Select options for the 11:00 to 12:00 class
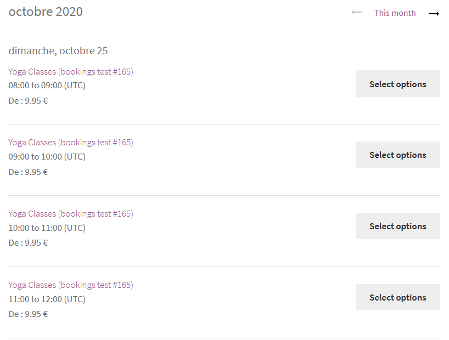 [397, 298]
